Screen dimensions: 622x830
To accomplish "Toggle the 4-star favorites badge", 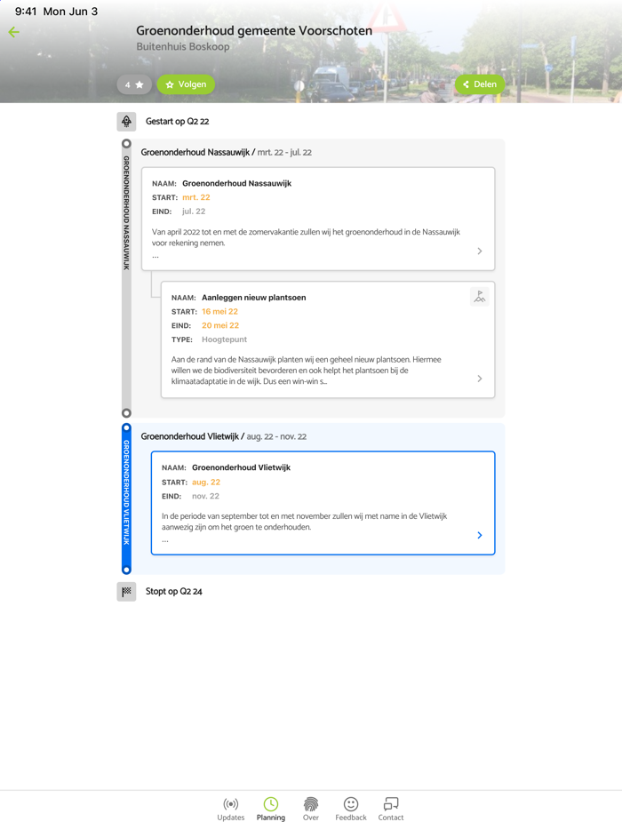I will [x=134, y=84].
